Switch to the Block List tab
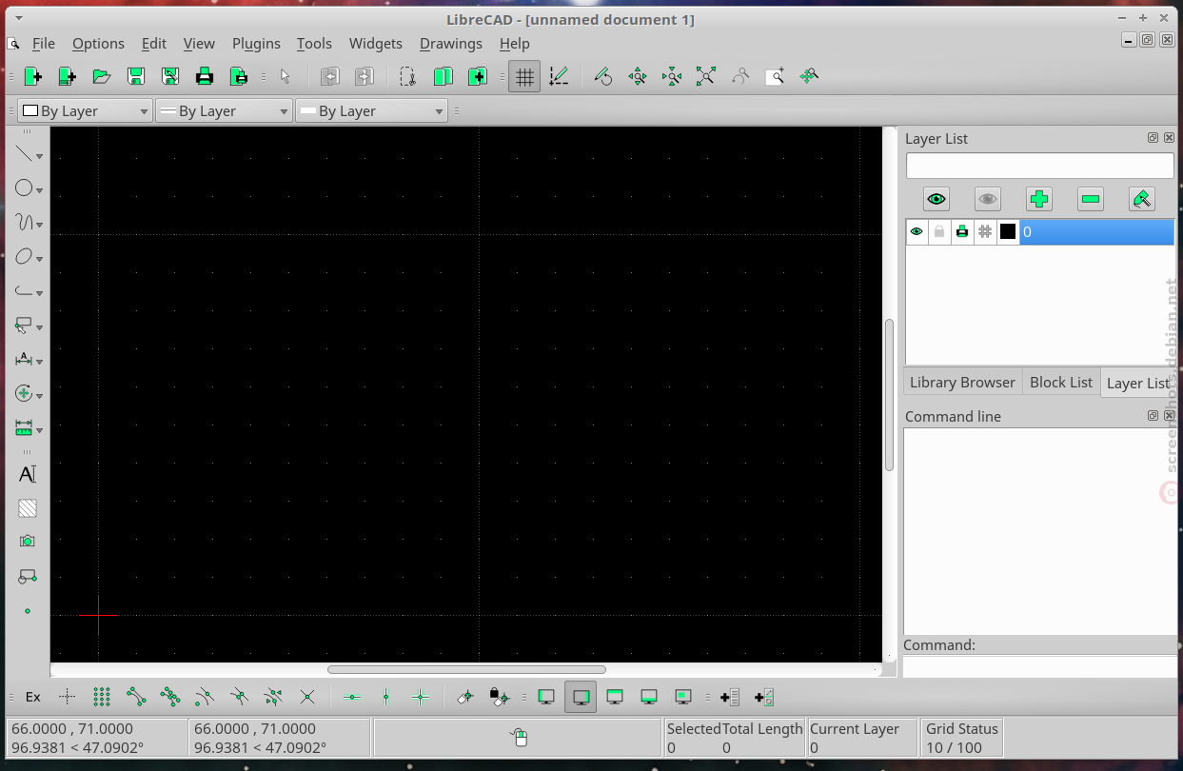This screenshot has width=1183, height=771. pyautogui.click(x=1061, y=383)
